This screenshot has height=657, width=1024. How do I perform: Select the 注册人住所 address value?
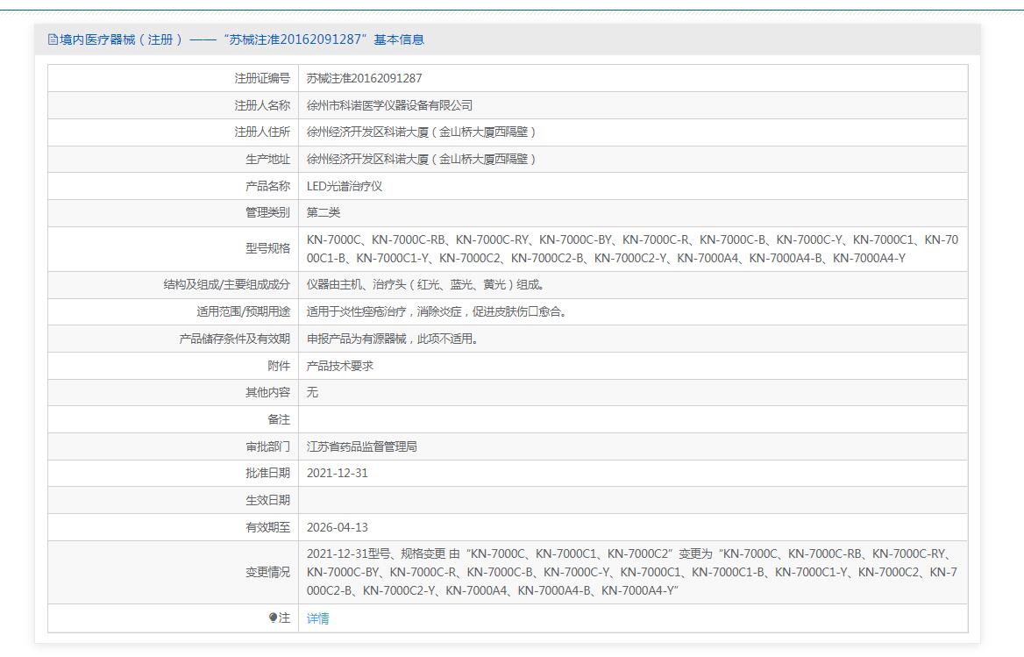click(421, 132)
